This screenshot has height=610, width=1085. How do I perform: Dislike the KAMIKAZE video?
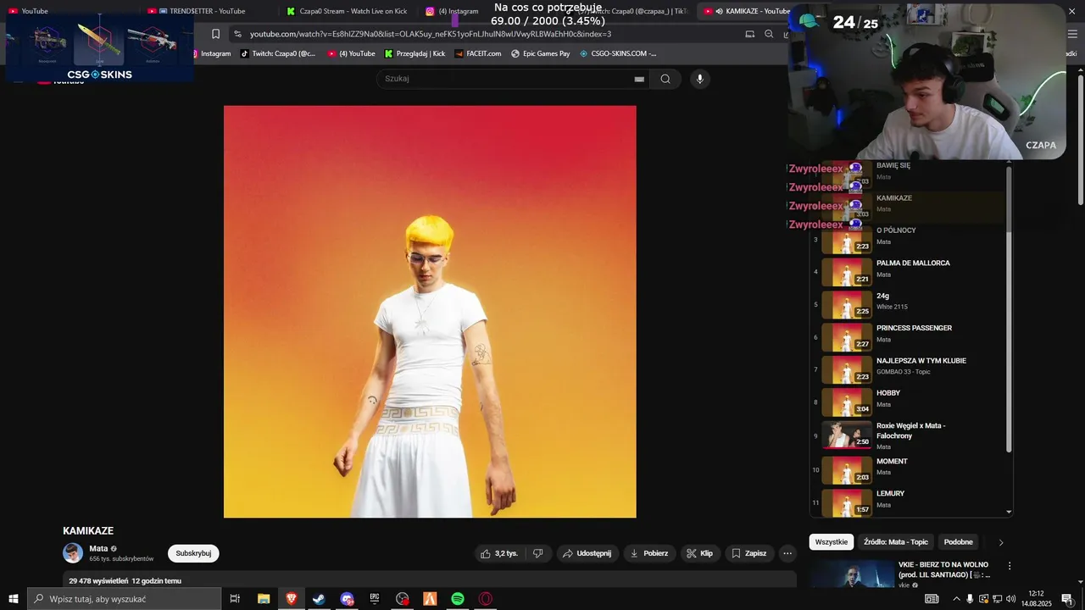[x=537, y=553]
